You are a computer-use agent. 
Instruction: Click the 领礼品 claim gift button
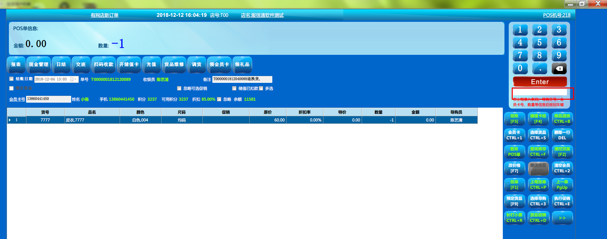[x=242, y=64]
